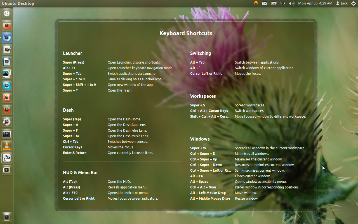Screen dimensions: 358x224
Task: Open the Workspace Switcher launcher icon
Action: [7, 170]
